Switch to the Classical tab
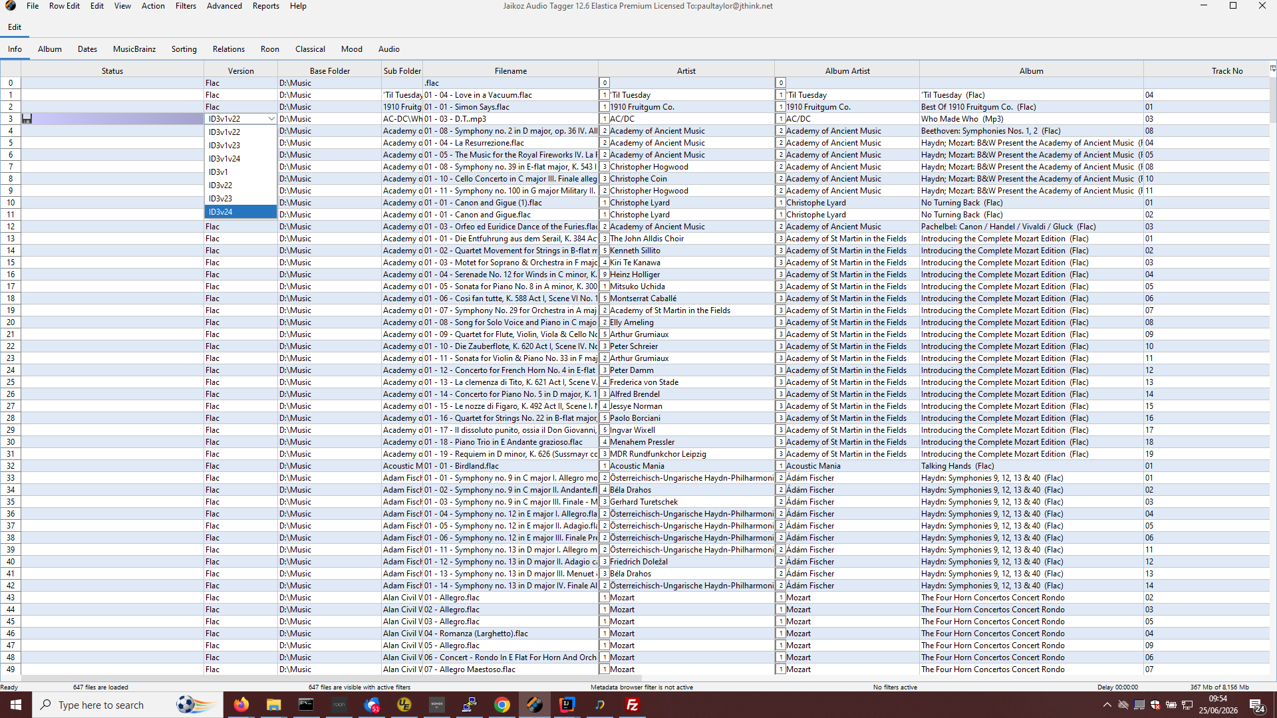 click(x=310, y=49)
